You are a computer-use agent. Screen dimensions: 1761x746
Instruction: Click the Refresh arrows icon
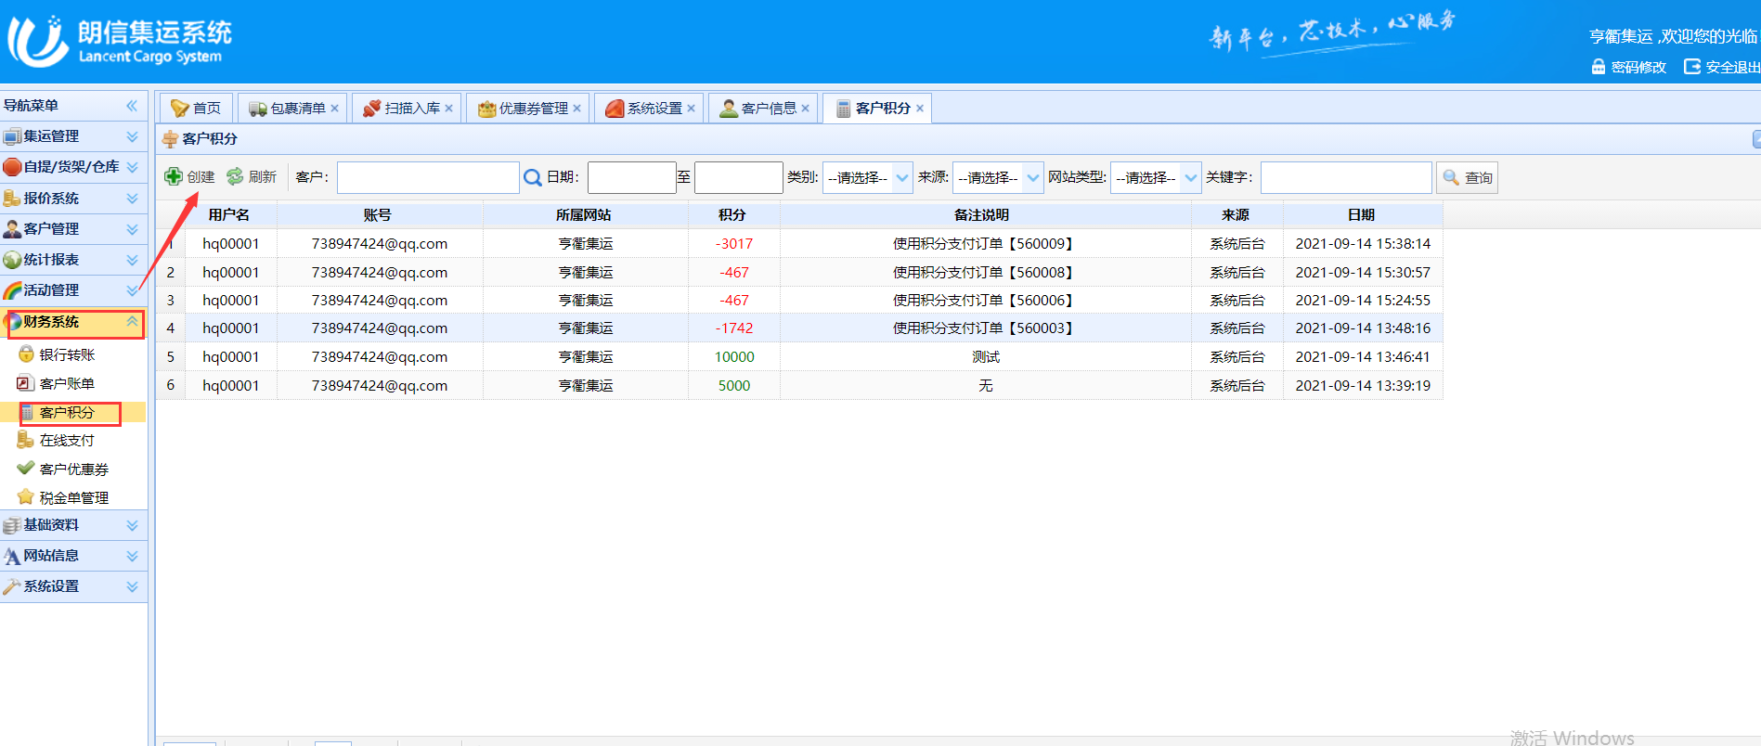click(235, 176)
